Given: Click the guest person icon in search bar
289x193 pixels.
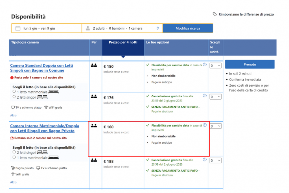Looking at the screenshot, I should [88, 28].
